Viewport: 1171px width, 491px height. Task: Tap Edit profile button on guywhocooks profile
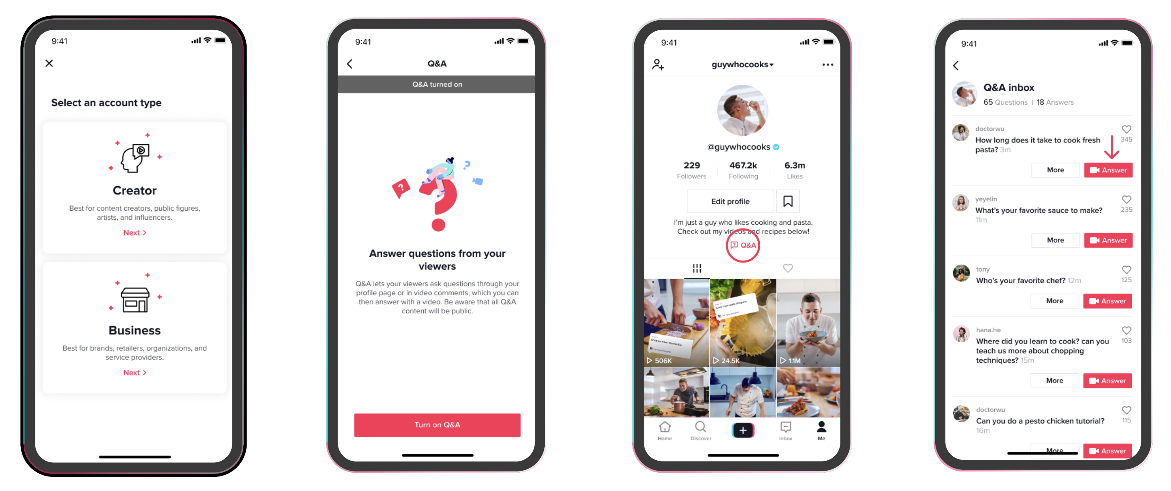(728, 201)
